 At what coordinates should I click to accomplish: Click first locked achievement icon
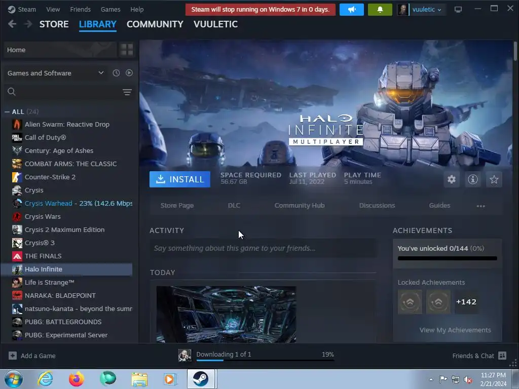(x=410, y=302)
